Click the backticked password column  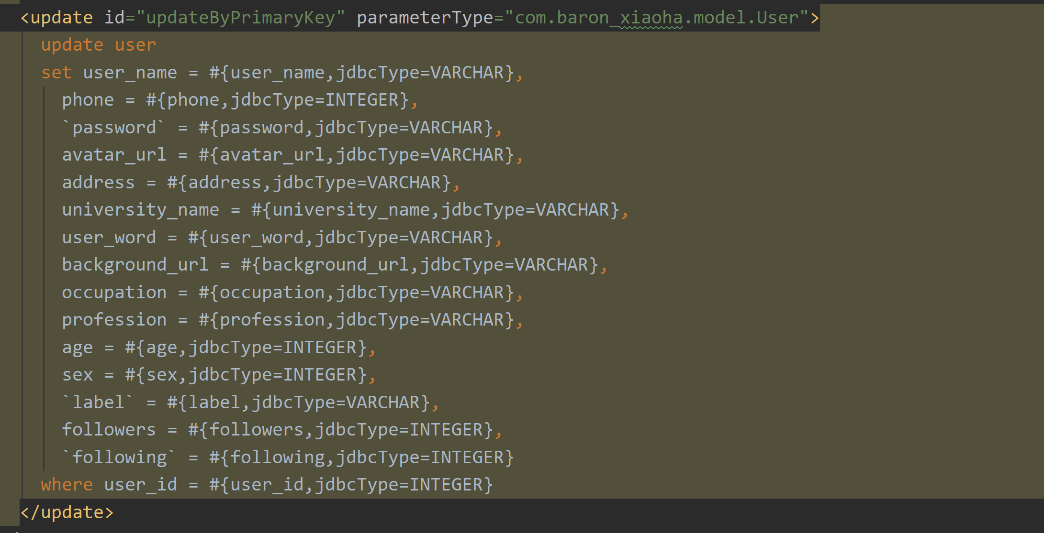click(114, 128)
